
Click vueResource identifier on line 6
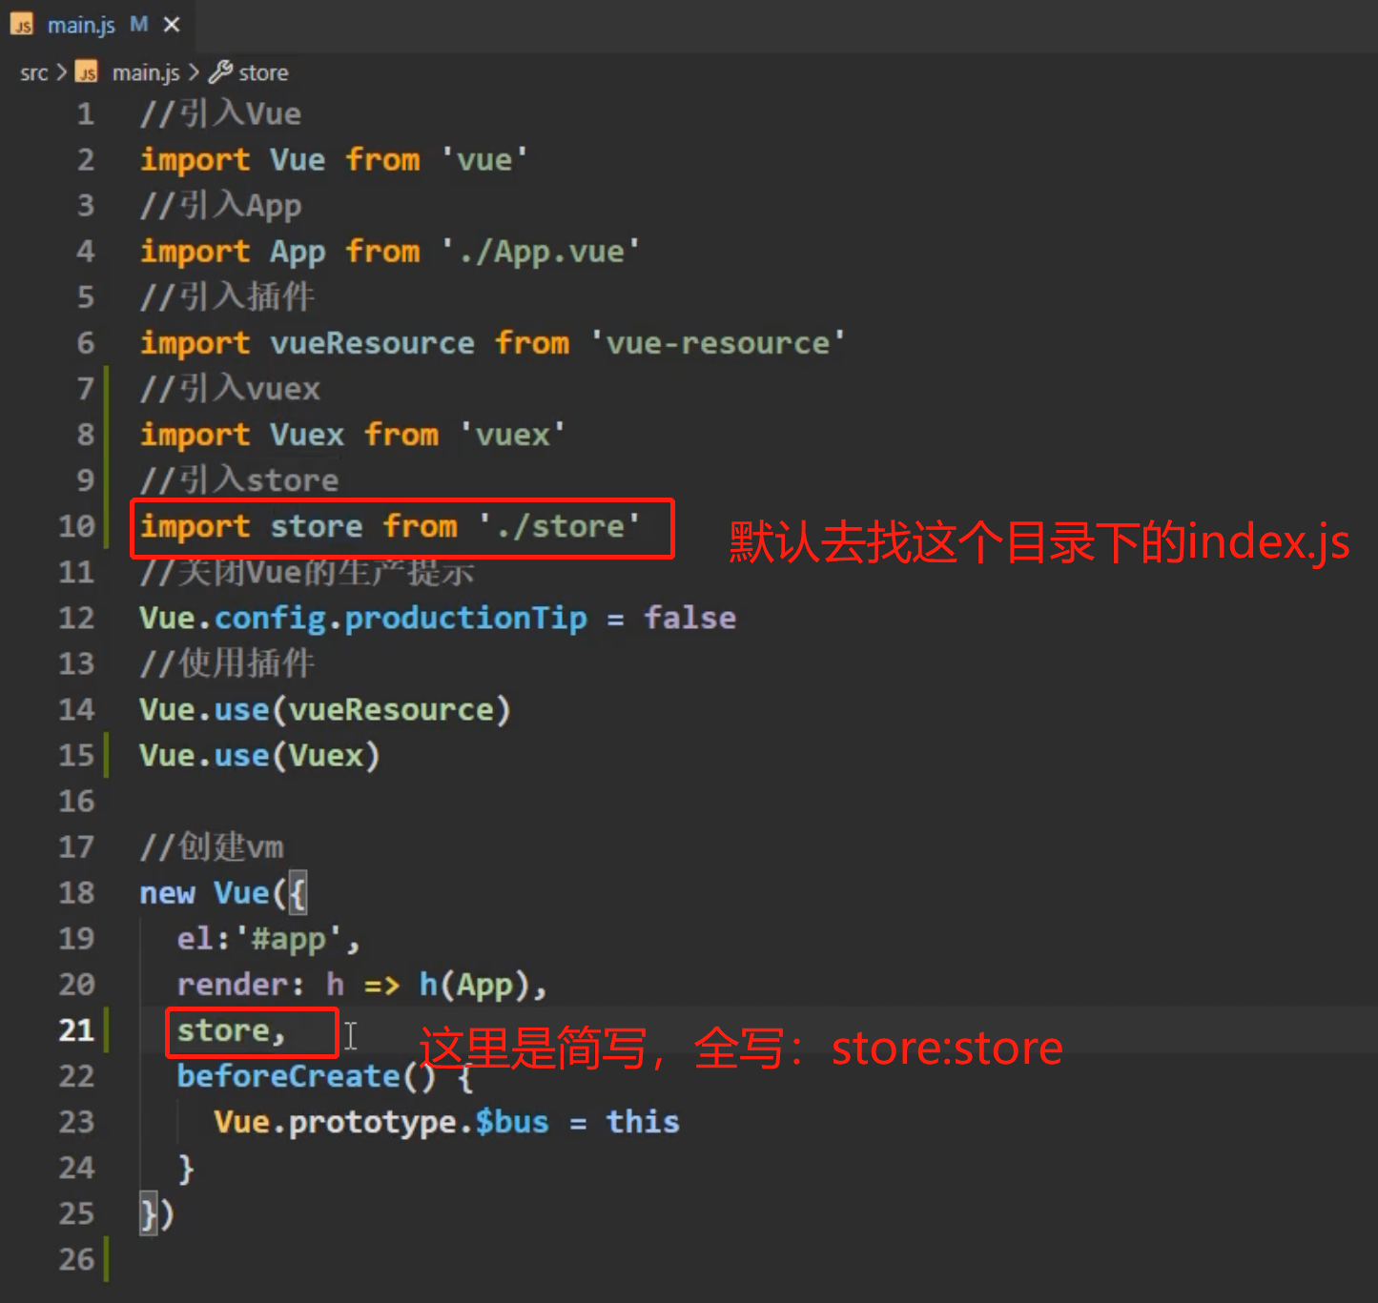coord(372,343)
